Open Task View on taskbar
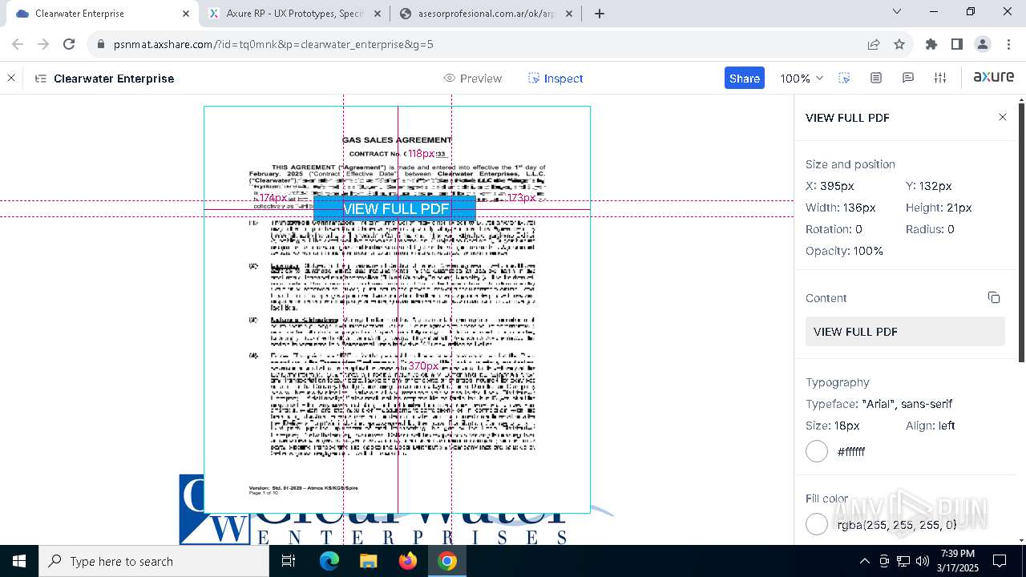Image resolution: width=1026 pixels, height=577 pixels. [x=289, y=561]
